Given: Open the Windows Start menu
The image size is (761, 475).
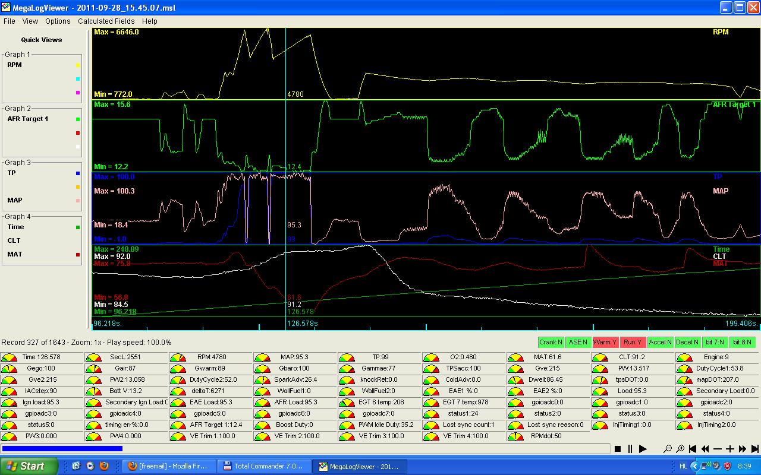Looking at the screenshot, I should pyautogui.click(x=29, y=466).
